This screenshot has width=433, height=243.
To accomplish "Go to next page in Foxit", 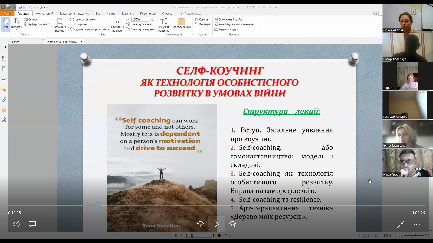I will [214, 235].
